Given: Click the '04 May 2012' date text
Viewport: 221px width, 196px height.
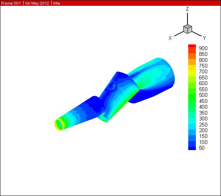Looking at the screenshot, I should click(37, 3).
